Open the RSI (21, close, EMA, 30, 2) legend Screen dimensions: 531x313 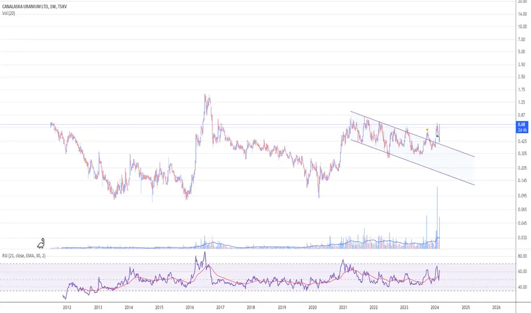pyautogui.click(x=24, y=256)
